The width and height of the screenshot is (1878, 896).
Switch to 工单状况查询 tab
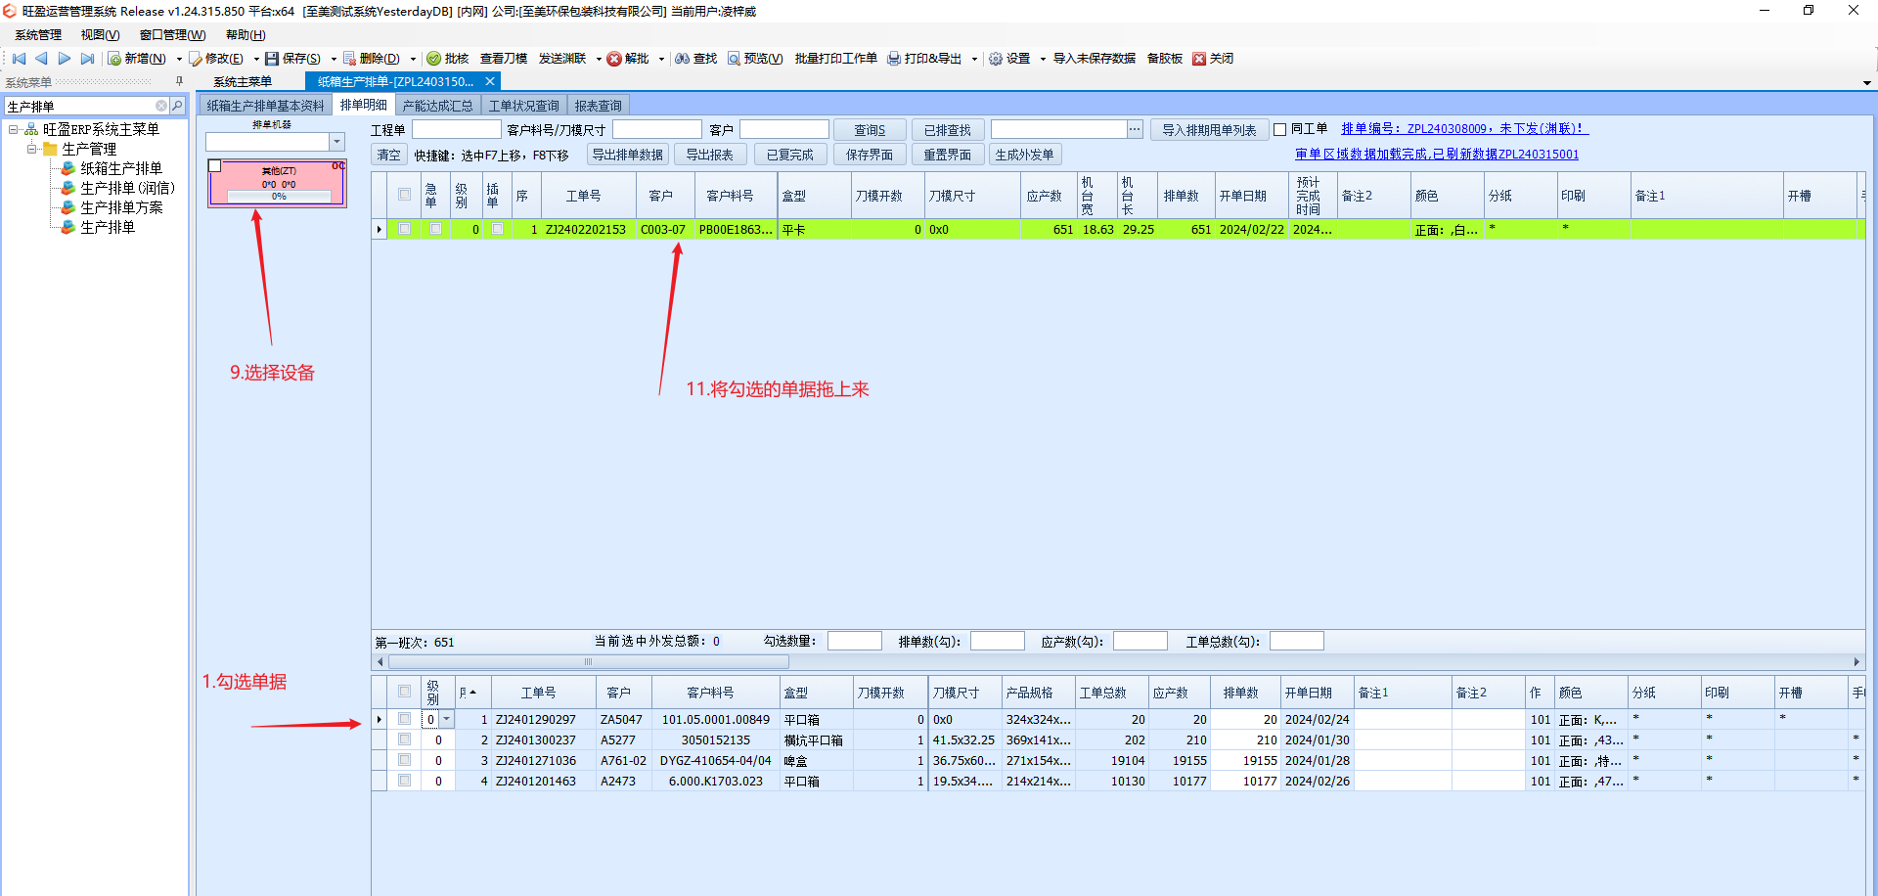click(x=524, y=106)
